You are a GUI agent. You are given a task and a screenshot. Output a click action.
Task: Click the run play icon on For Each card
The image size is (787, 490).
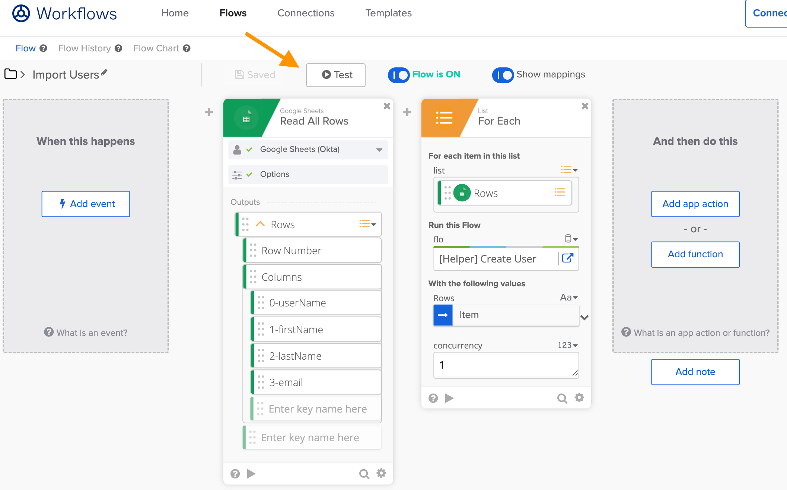[x=449, y=398]
